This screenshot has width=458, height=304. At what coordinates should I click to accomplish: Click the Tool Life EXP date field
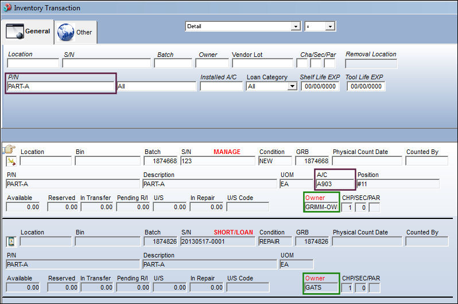point(366,86)
